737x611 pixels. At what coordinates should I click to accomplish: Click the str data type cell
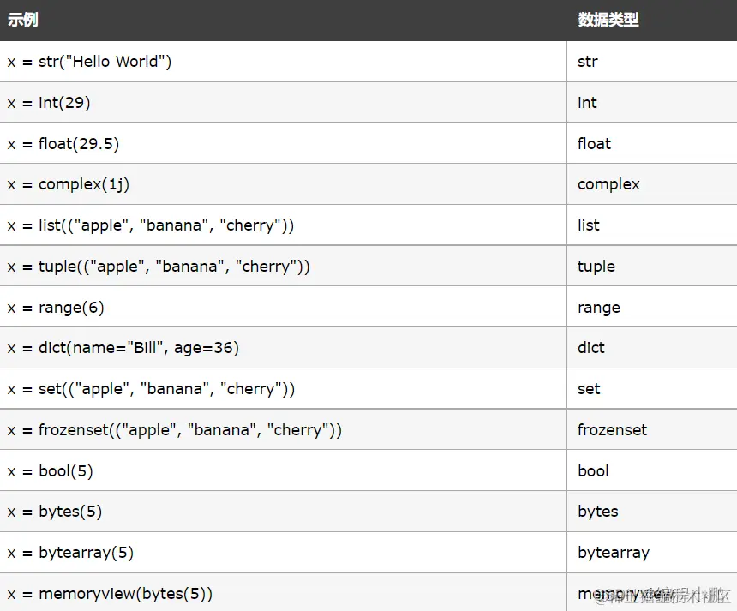(x=588, y=62)
